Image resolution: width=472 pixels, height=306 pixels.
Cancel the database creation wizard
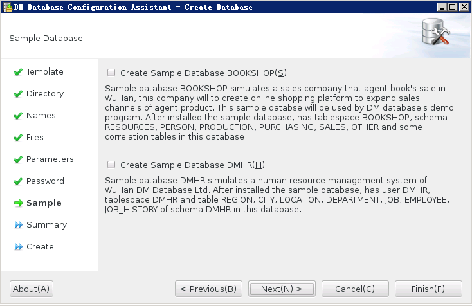tap(355, 289)
